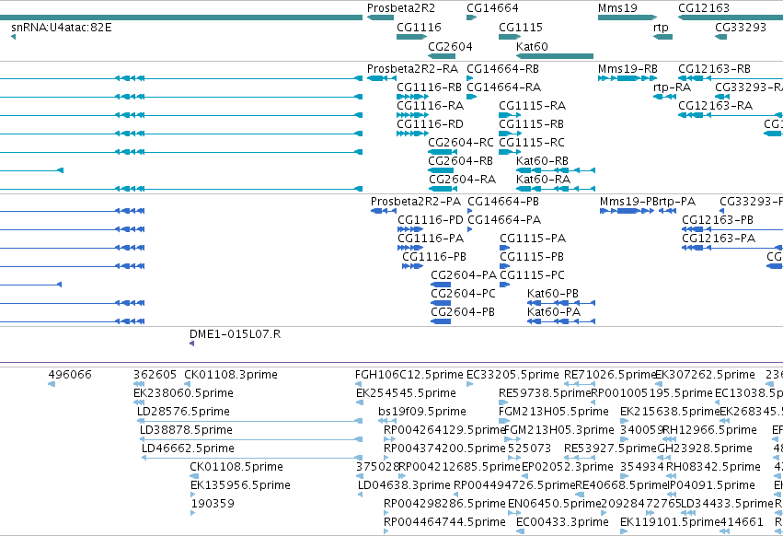Click protein label CG2604-PB
The height and width of the screenshot is (536, 783).
[463, 311]
